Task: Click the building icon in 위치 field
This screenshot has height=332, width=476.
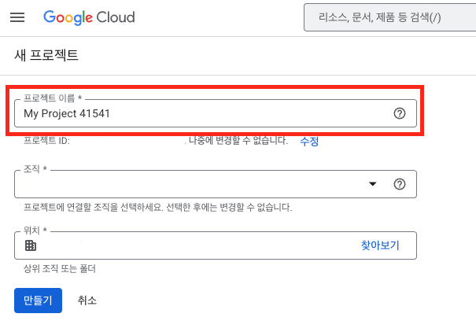Action: (x=31, y=245)
